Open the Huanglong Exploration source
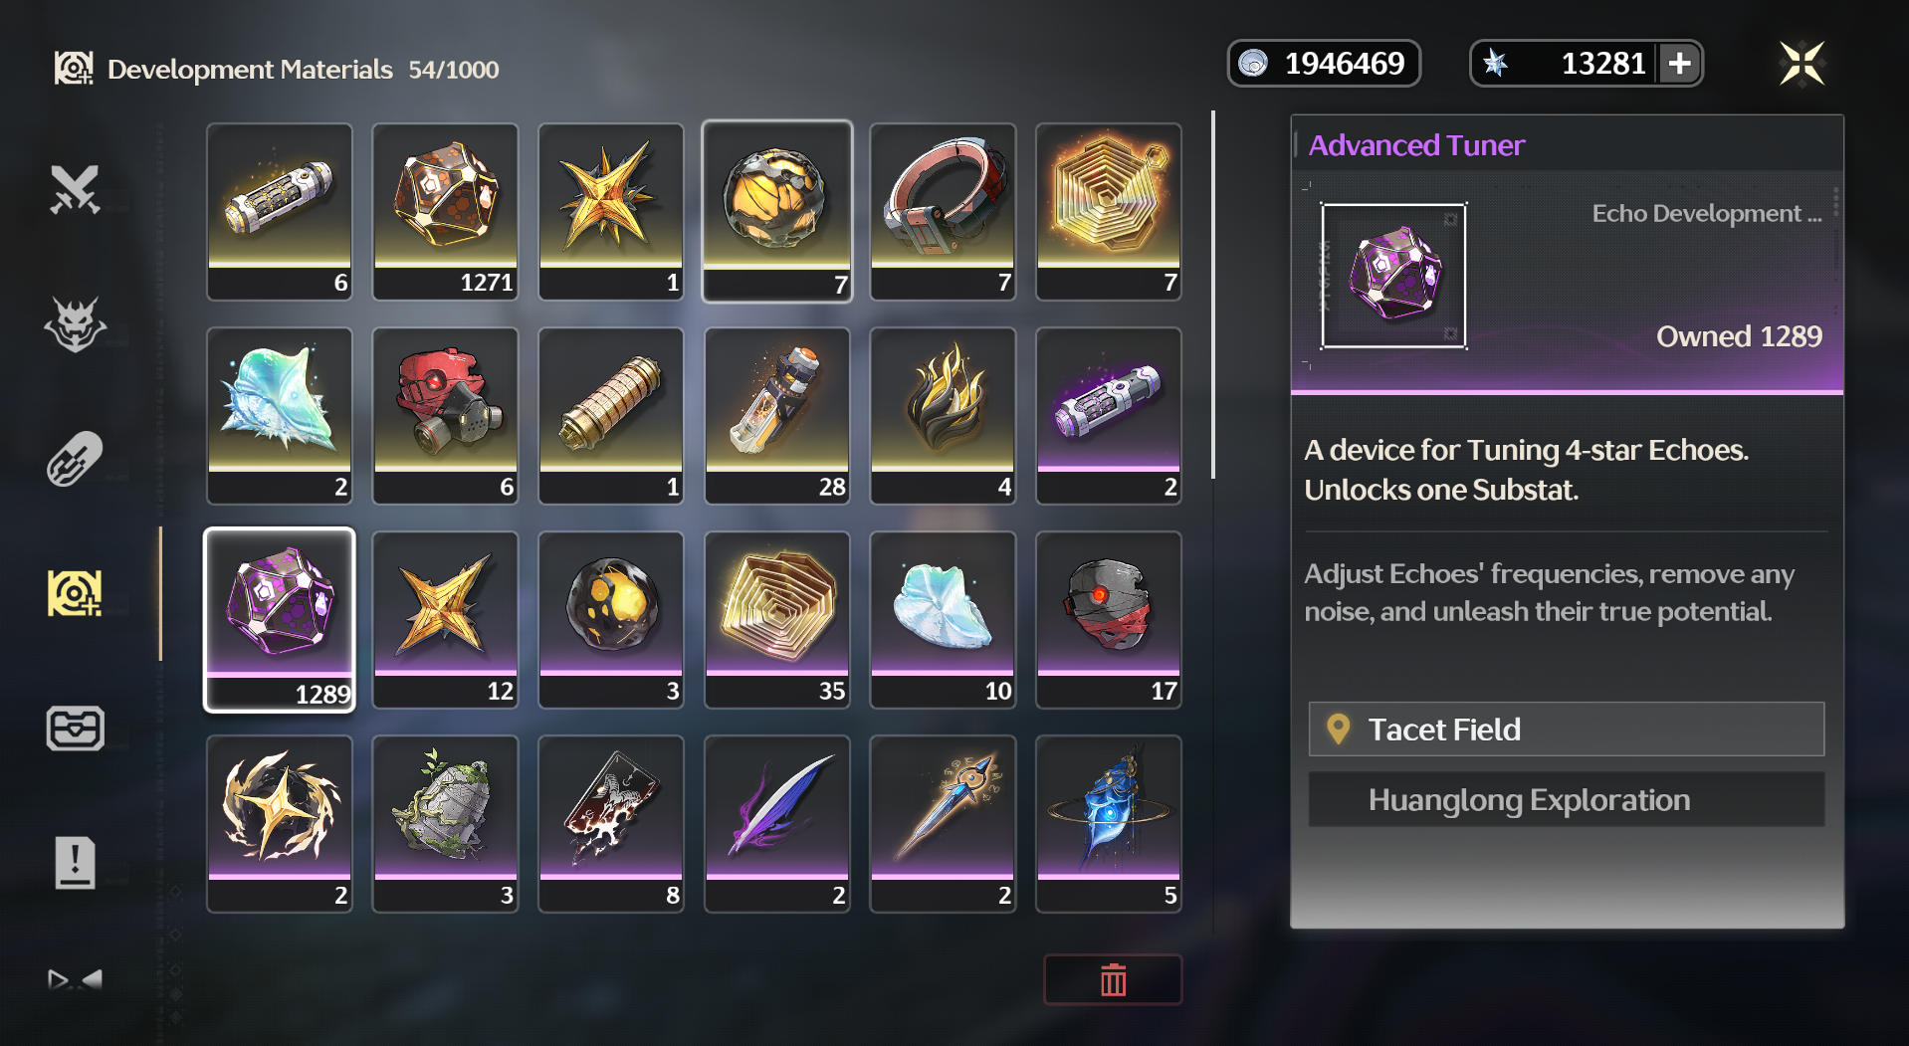The width and height of the screenshot is (1909, 1046). point(1566,800)
